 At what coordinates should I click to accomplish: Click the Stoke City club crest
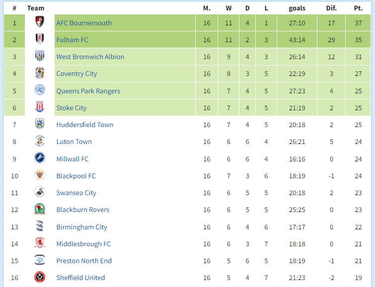coord(40,107)
